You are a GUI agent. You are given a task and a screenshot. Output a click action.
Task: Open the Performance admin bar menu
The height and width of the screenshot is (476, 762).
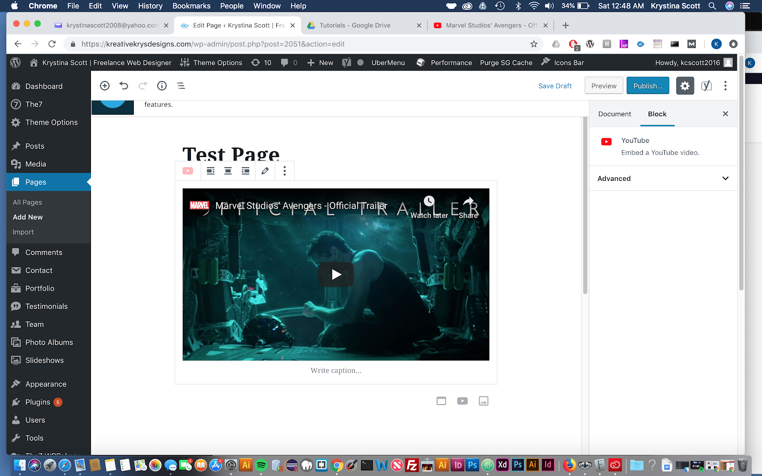[444, 62]
